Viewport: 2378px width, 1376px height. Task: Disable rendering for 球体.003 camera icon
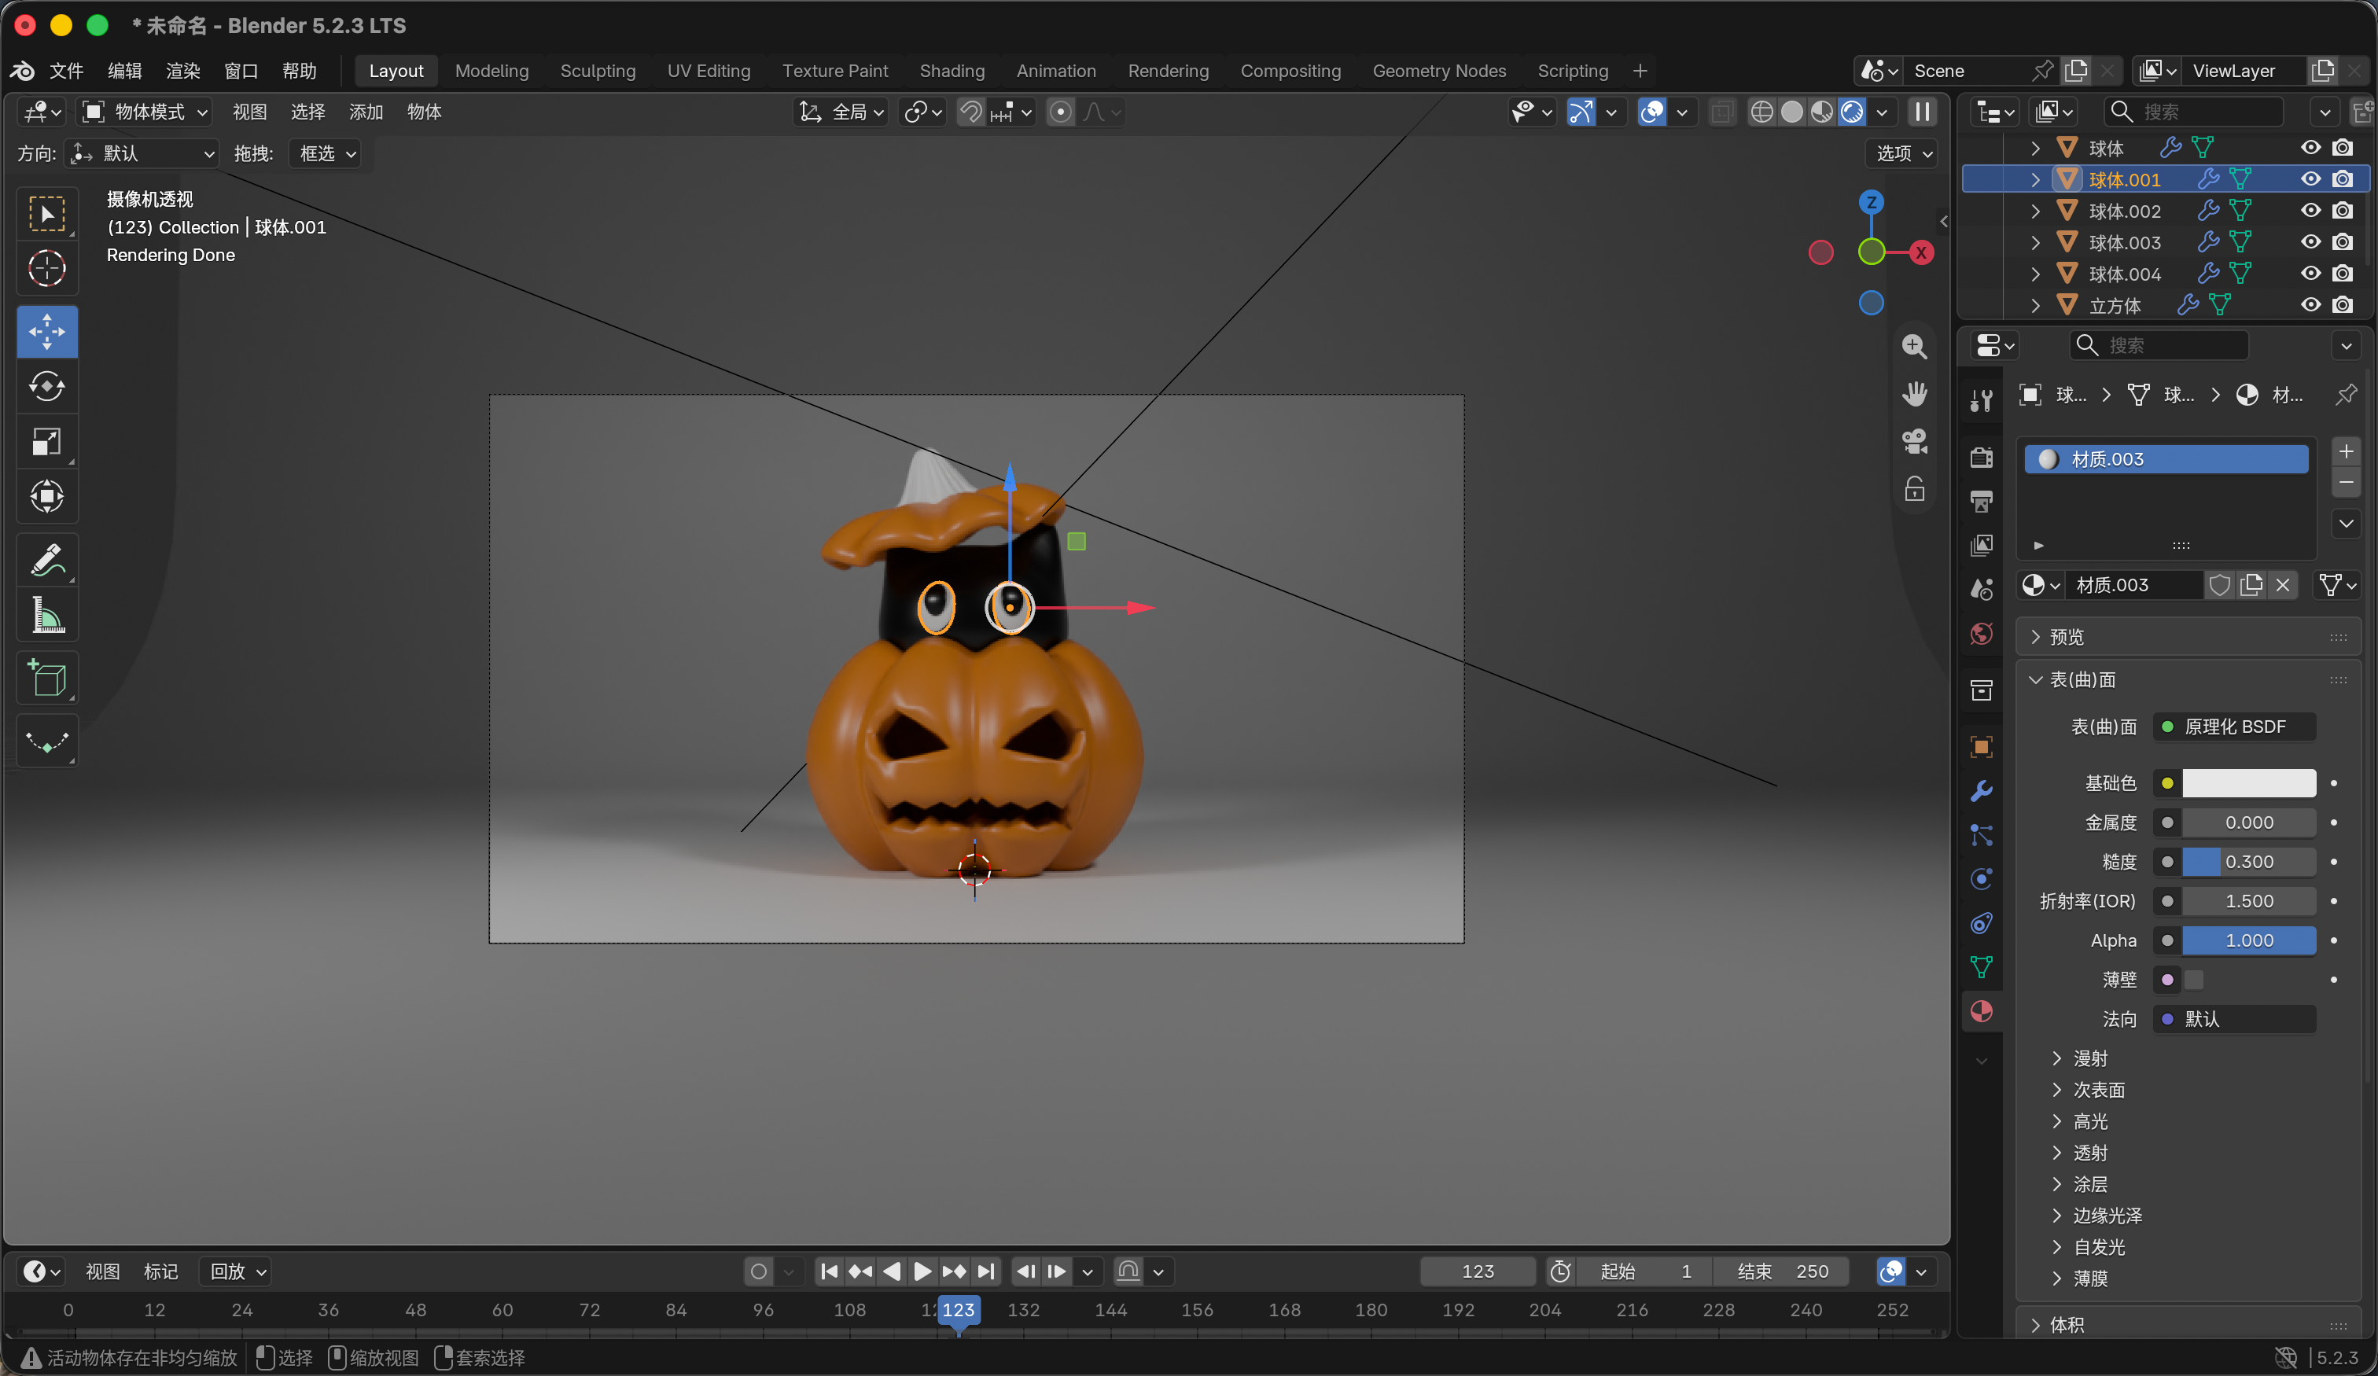point(2342,241)
